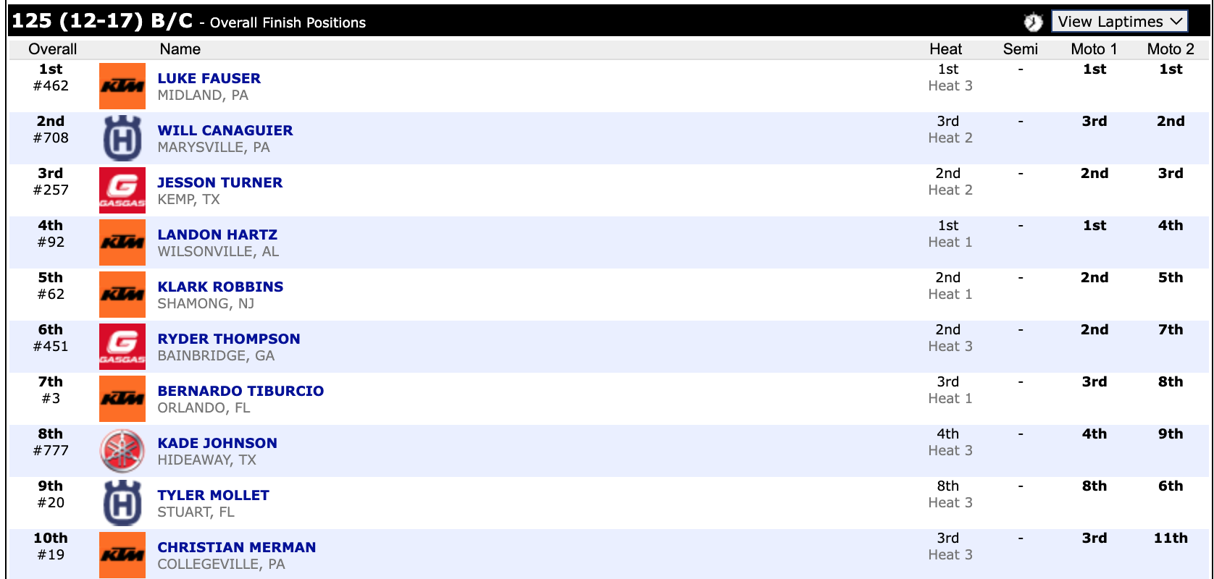Select the Jesson Turner name link
This screenshot has height=579, width=1214.
(219, 182)
